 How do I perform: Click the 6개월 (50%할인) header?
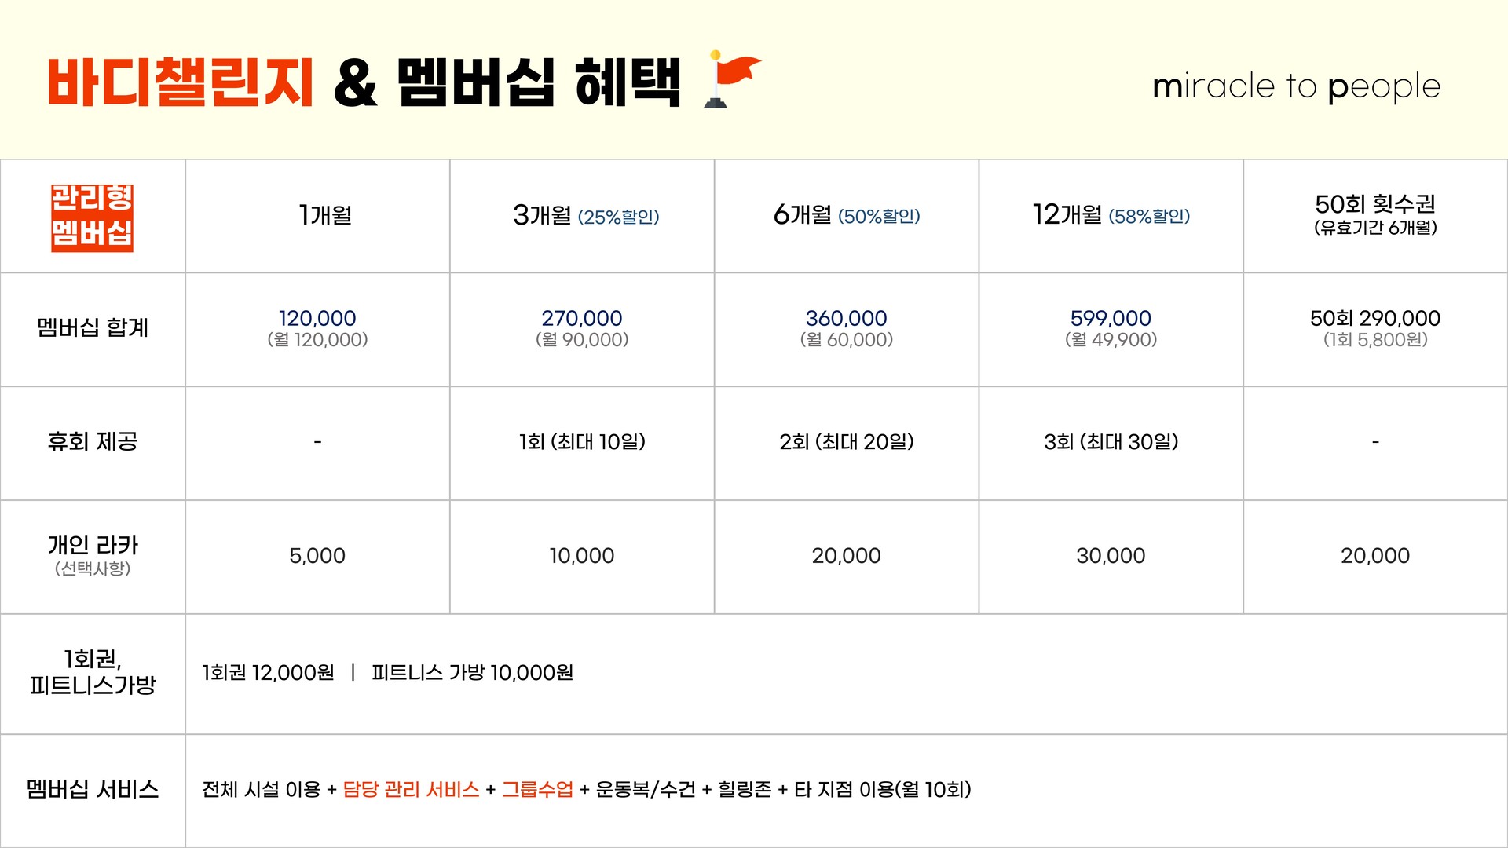tap(846, 215)
